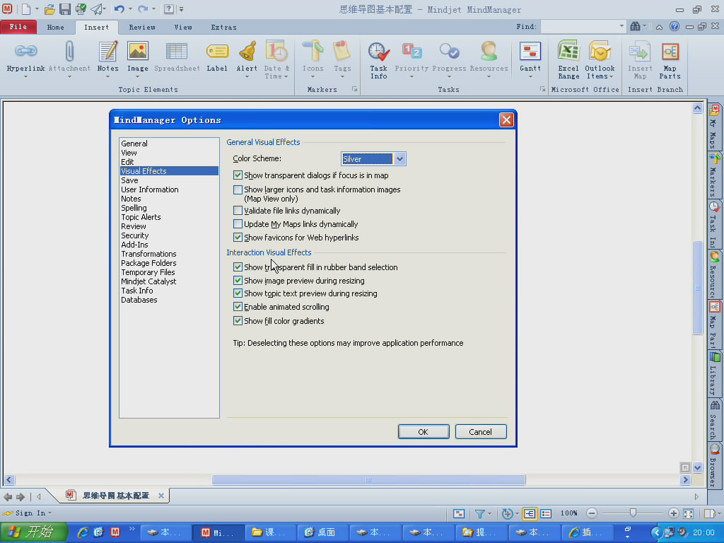The height and width of the screenshot is (543, 724).
Task: Disable Enable animated scrolling checkbox
Action: (238, 307)
